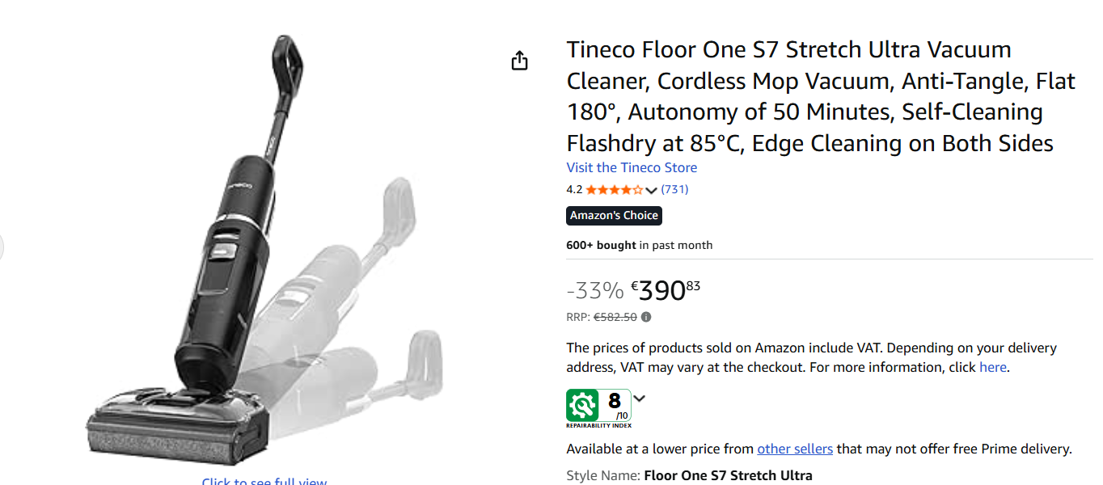The width and height of the screenshot is (1103, 485).
Task: Click the orange star rating icons
Action: 615,190
